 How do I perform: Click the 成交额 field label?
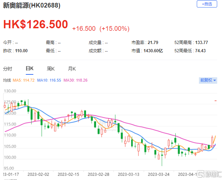click(x=96, y=51)
